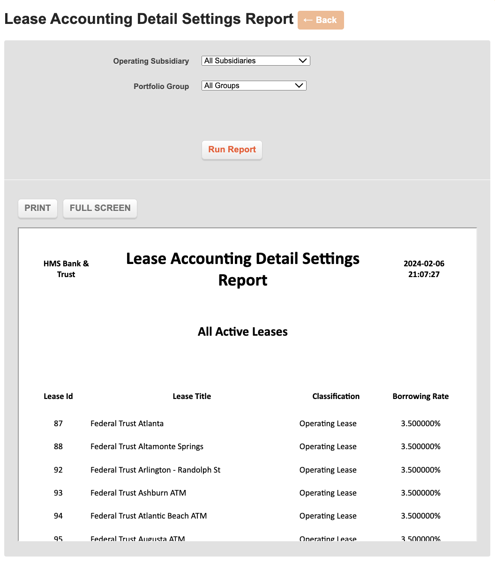The height and width of the screenshot is (587, 495).
Task: Click the Lease Title column header
Action: (192, 396)
